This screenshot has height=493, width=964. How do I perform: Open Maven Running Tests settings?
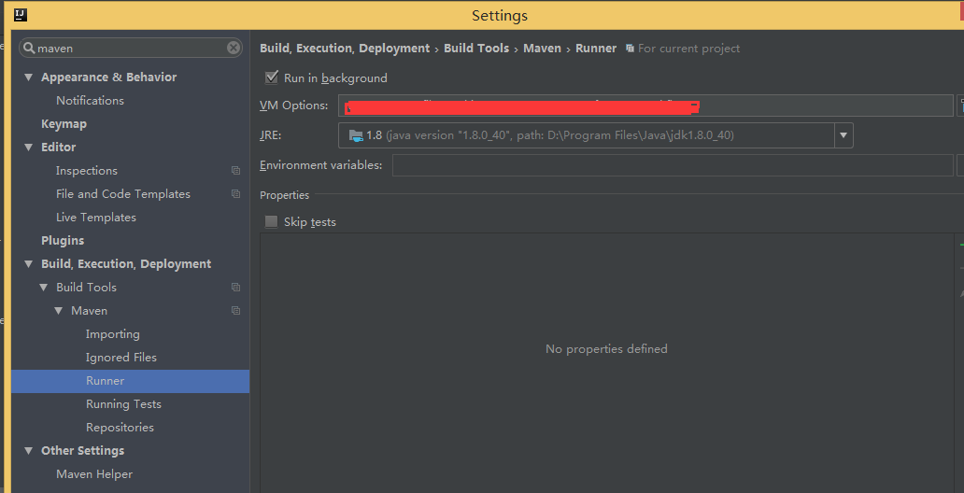[123, 404]
